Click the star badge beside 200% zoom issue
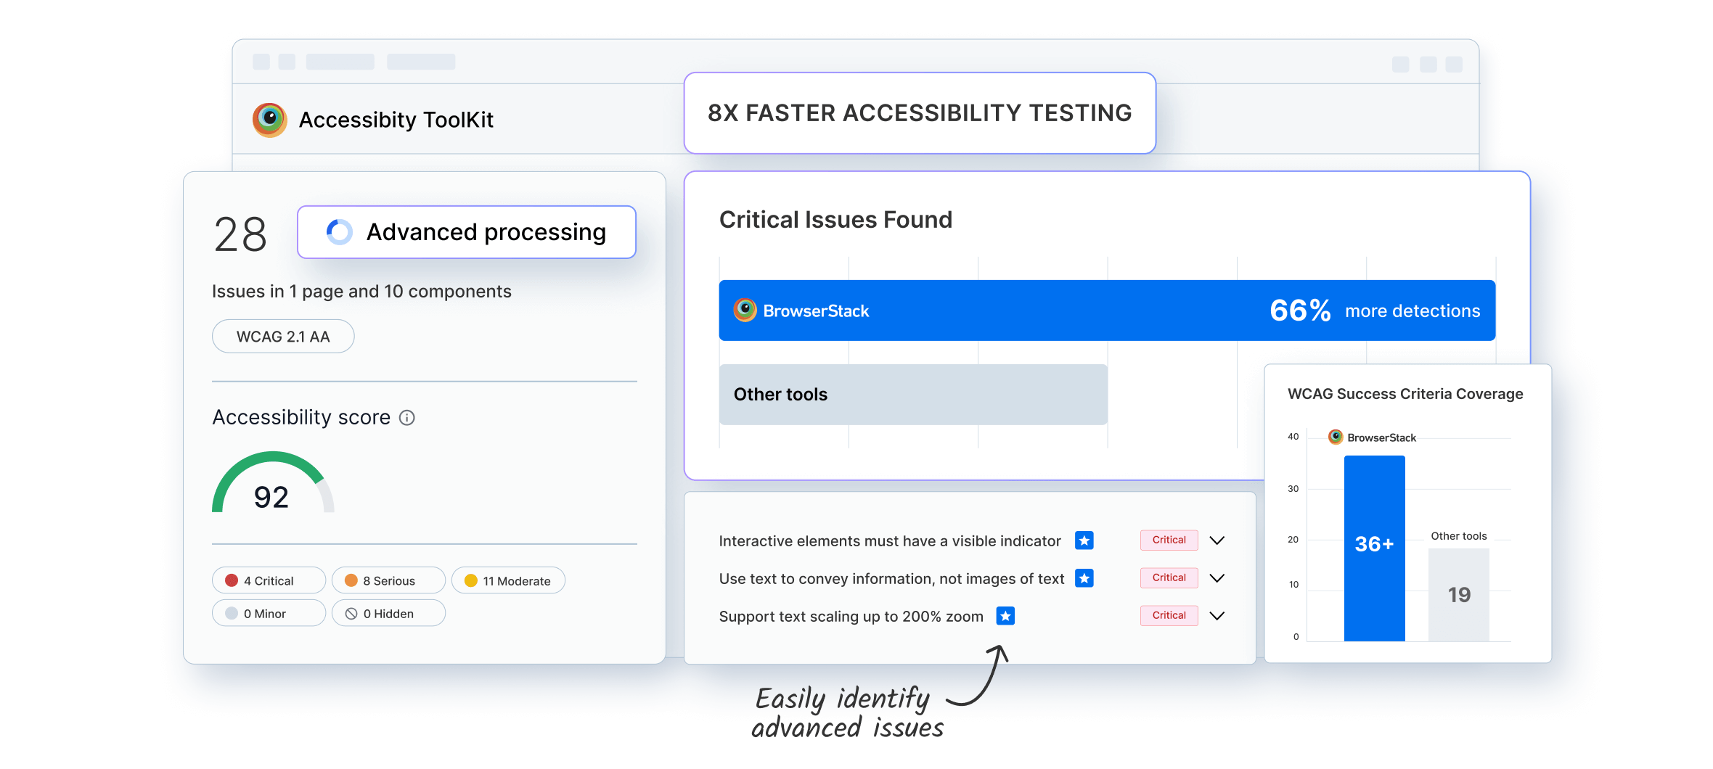 click(1005, 616)
